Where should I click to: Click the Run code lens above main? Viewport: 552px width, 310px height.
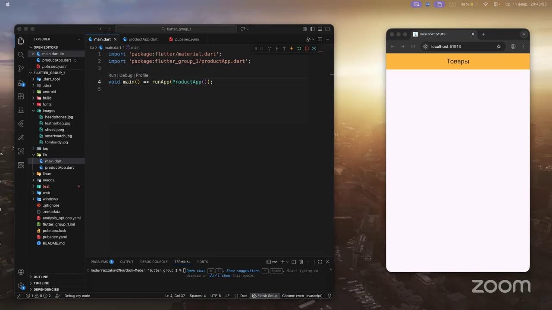(x=112, y=75)
